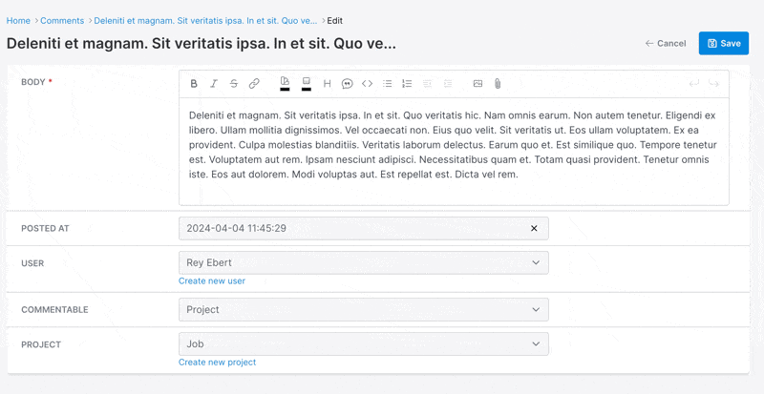Attach a file with paperclip icon

[x=498, y=84]
